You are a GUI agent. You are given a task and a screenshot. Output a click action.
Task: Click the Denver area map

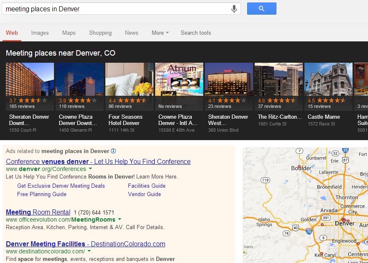[x=305, y=205]
